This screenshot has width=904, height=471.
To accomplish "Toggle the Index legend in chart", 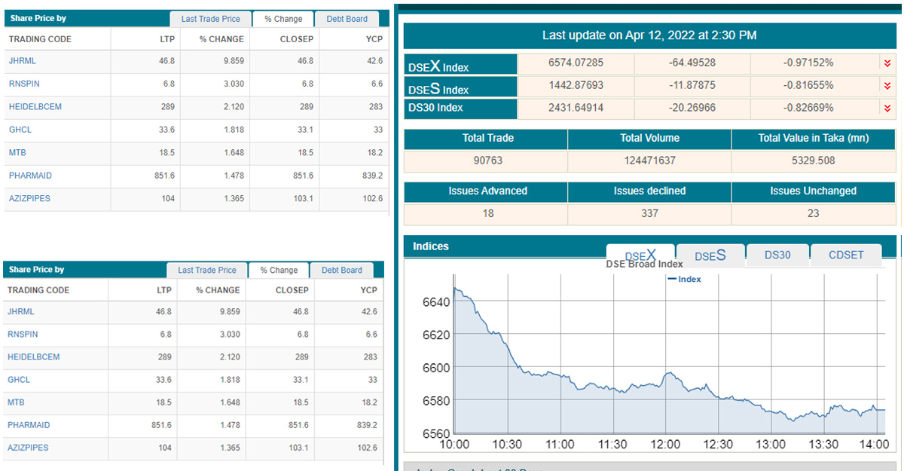I will coord(684,279).
